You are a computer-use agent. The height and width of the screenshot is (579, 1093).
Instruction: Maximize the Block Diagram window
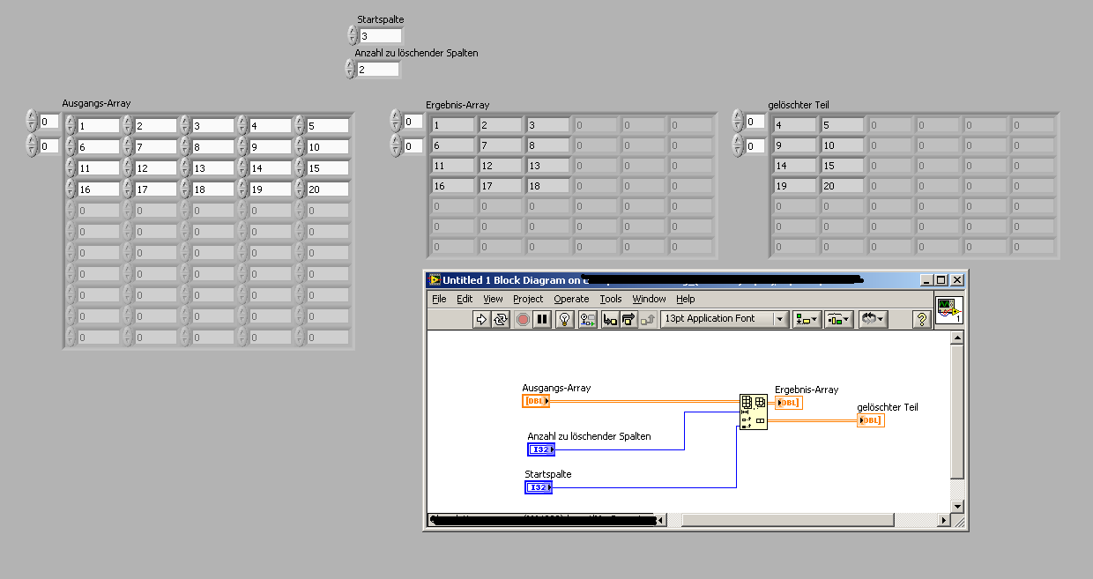coord(941,280)
